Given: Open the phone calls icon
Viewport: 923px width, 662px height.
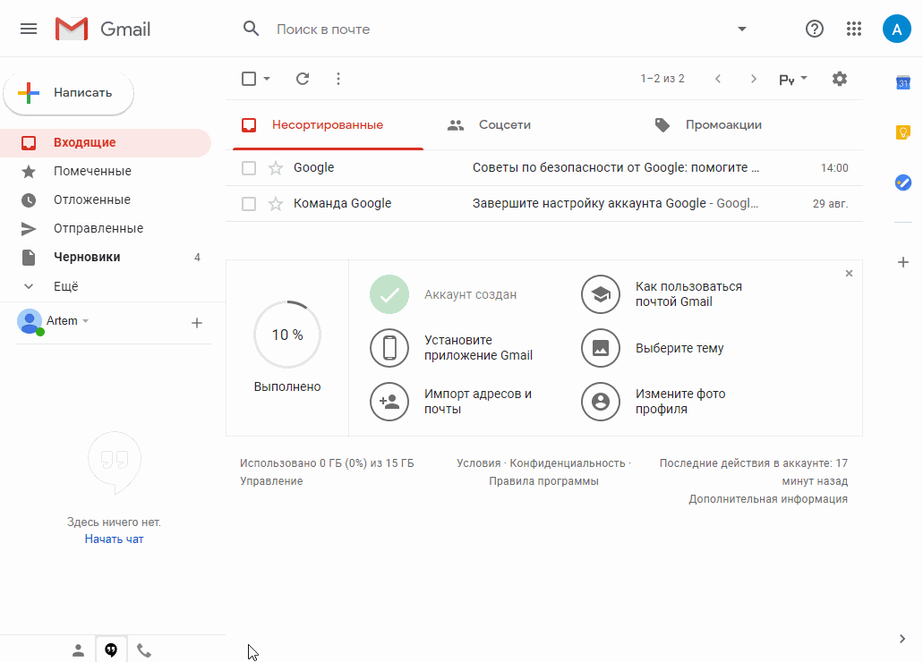Looking at the screenshot, I should [x=143, y=650].
